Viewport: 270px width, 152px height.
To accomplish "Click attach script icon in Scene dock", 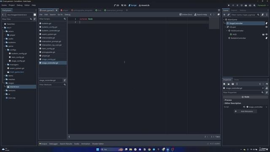I will 262,15.
